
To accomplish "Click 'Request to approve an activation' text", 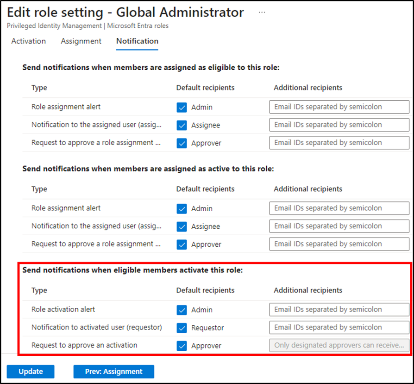I will point(84,345).
